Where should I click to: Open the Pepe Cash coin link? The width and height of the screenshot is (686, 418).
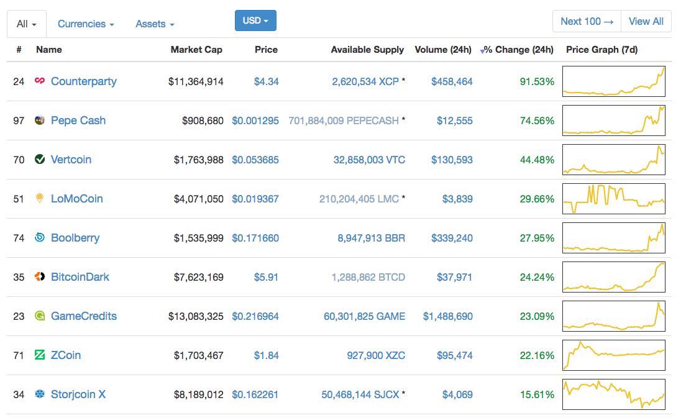click(78, 120)
